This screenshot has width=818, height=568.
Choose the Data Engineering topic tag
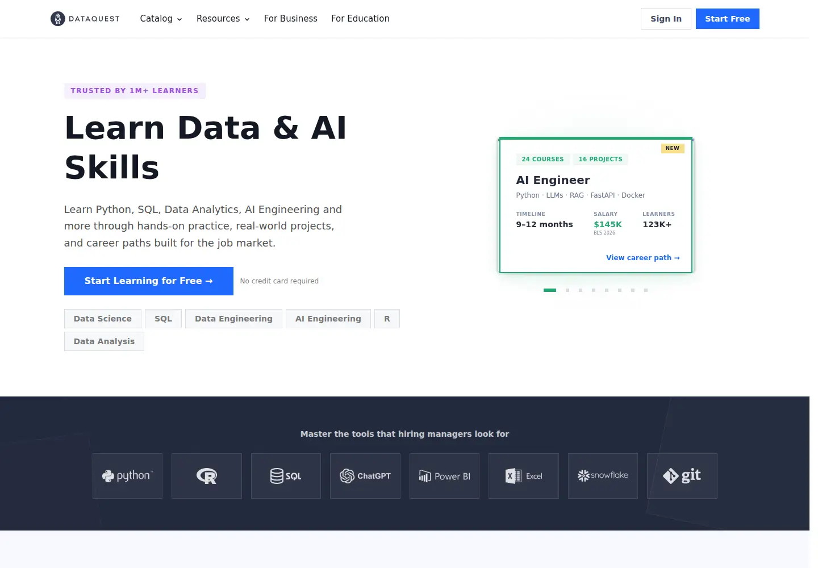pos(233,319)
